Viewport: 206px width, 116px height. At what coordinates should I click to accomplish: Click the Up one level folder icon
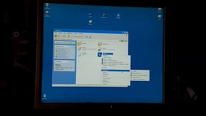click(69, 36)
